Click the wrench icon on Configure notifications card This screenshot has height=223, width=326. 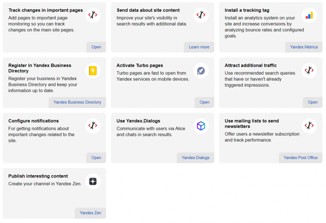pyautogui.click(x=93, y=126)
